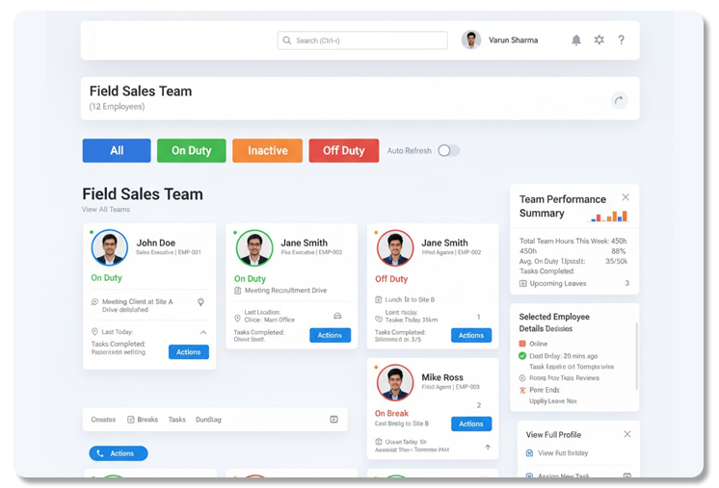The width and height of the screenshot is (719, 488).
Task: Toggle the Auto Refresh switch
Action: coord(448,150)
